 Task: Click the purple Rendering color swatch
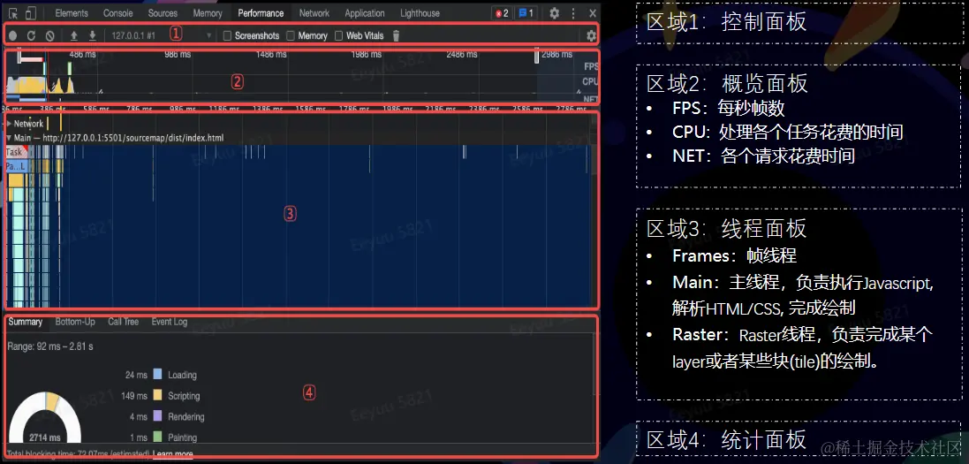pos(157,416)
